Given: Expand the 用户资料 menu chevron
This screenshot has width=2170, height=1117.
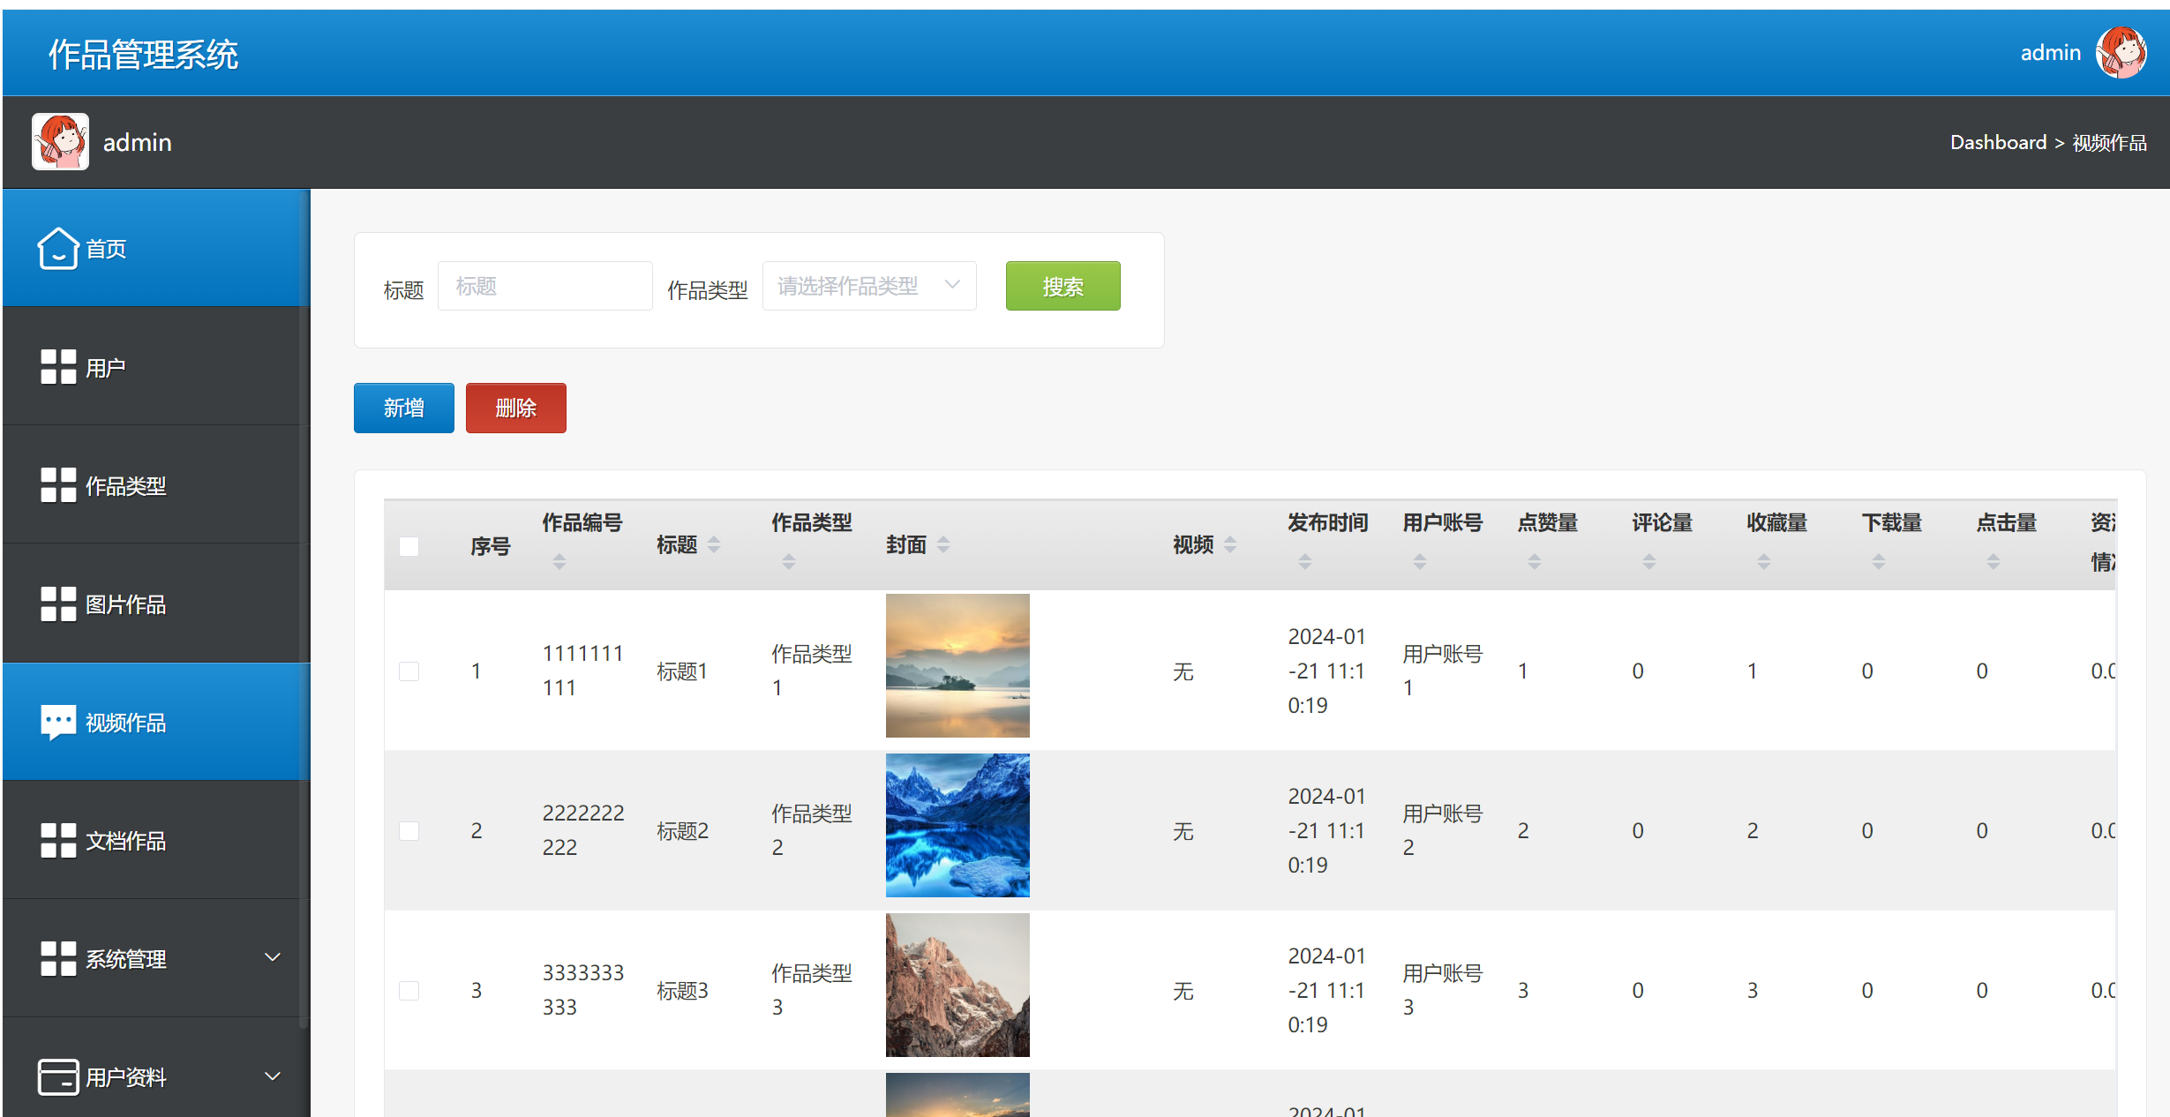Looking at the screenshot, I should [273, 1076].
